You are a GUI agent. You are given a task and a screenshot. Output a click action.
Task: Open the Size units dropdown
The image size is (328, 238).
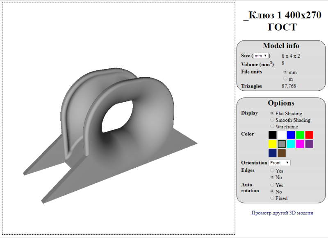click(261, 56)
